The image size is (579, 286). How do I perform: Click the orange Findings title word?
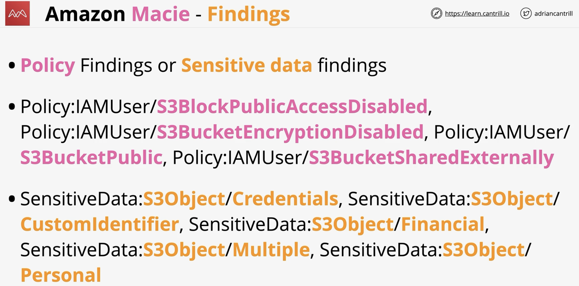[248, 14]
